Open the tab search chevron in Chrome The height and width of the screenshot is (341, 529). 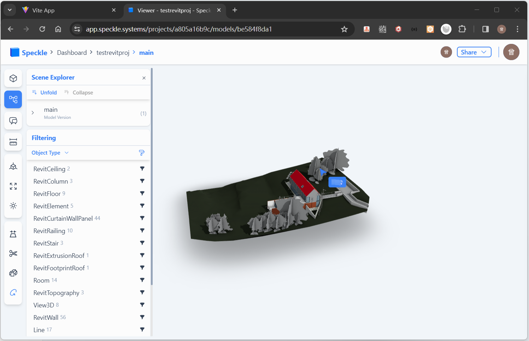tap(10, 10)
